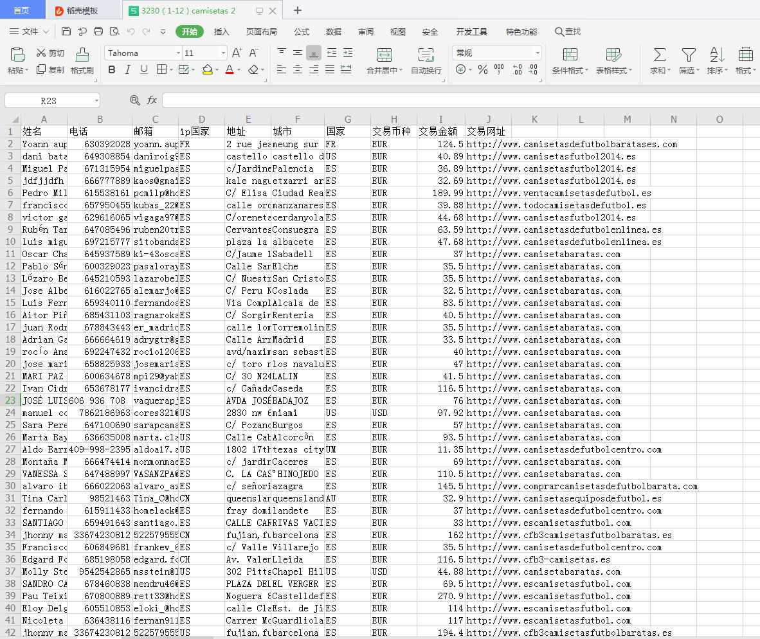Open the Insert ribbon tab
Image resolution: width=760 pixels, height=639 pixels.
pos(221,32)
